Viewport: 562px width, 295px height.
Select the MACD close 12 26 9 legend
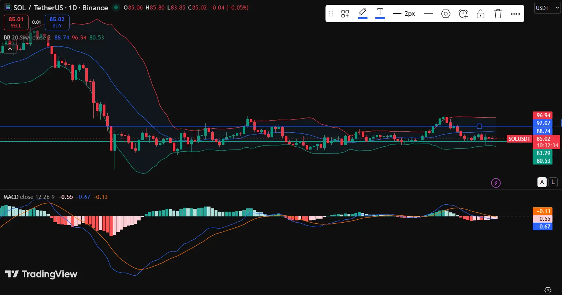coord(29,197)
